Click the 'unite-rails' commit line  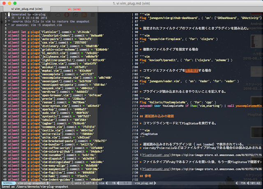51,134
